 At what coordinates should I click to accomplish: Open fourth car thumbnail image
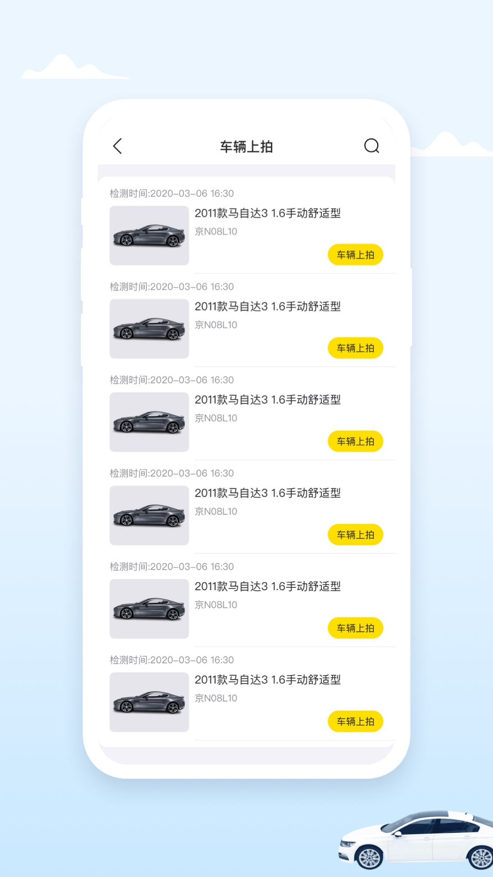pos(149,515)
